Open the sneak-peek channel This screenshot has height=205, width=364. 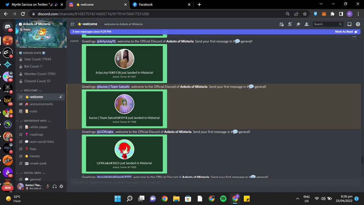coord(41,163)
